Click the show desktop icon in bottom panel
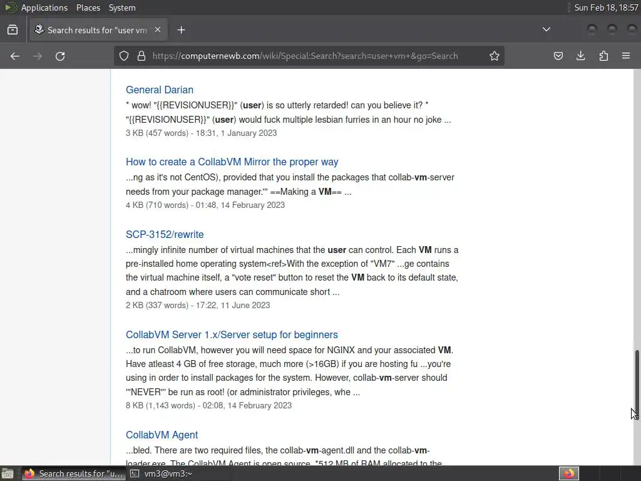 (x=8, y=473)
